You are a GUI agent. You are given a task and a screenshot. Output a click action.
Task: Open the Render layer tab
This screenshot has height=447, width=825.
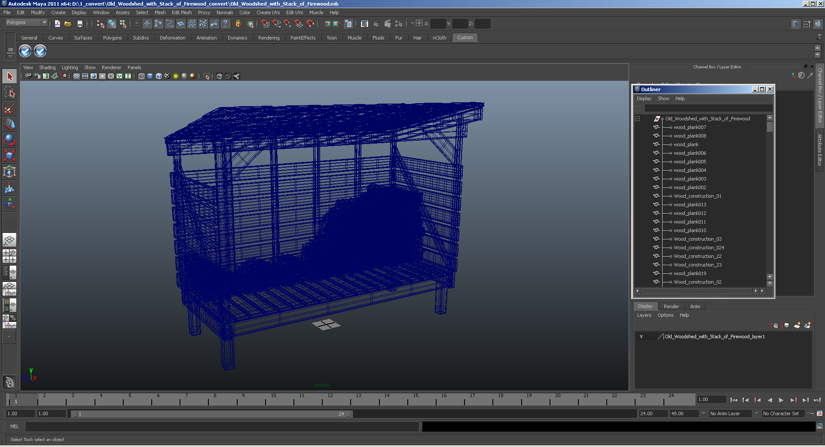coord(671,306)
